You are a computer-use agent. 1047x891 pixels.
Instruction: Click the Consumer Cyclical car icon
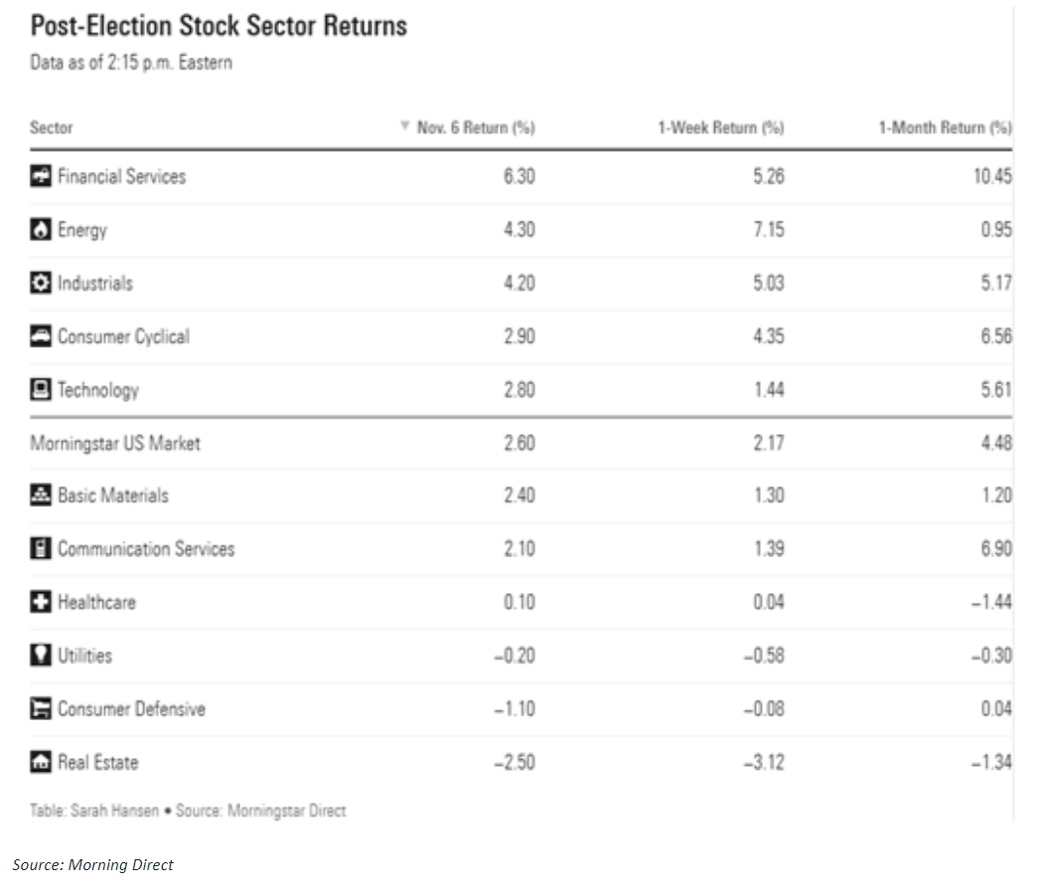coord(41,337)
